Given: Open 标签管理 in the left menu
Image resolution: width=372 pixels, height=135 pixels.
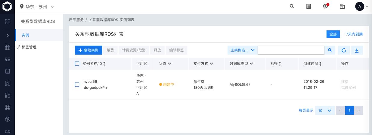Looking at the screenshot, I should pos(29,47).
